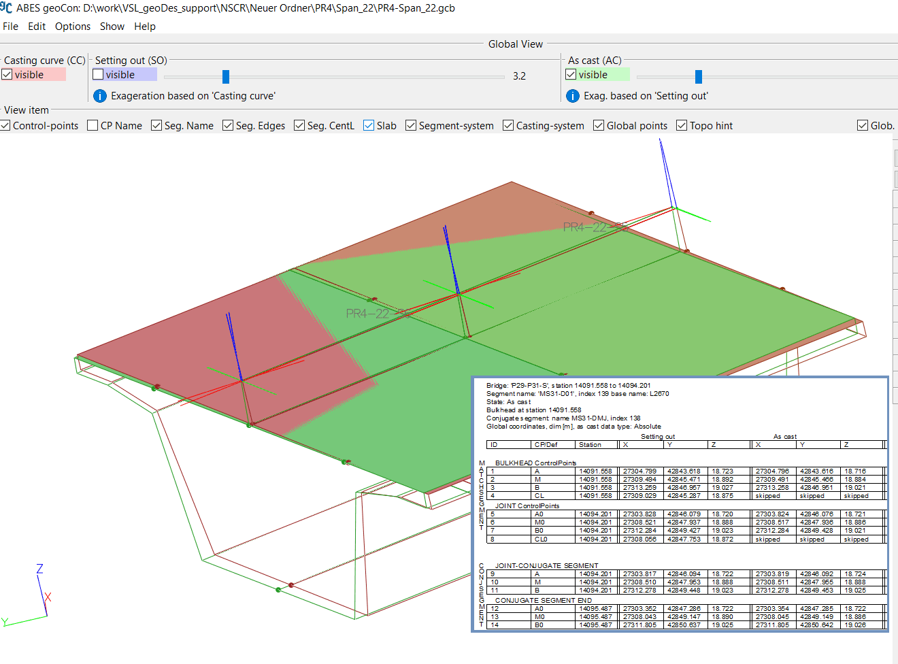Click the As cast exaggeration slider handle
Screen dimensions: 898x664
coord(697,76)
